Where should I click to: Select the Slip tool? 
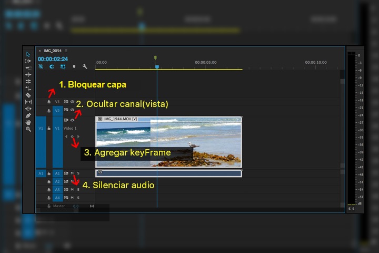(28, 102)
